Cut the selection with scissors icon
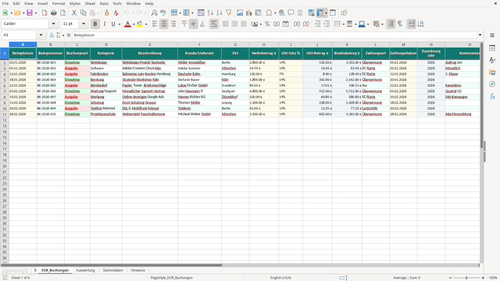500x281 pixels. click(74, 13)
